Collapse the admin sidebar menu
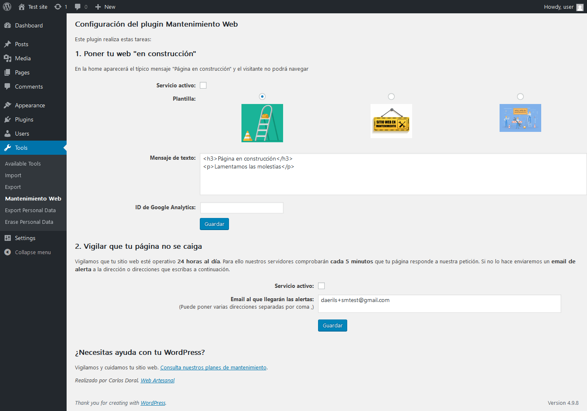 pyautogui.click(x=33, y=252)
